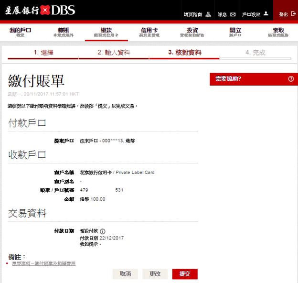Go to step 1. 選擇

click(x=43, y=53)
